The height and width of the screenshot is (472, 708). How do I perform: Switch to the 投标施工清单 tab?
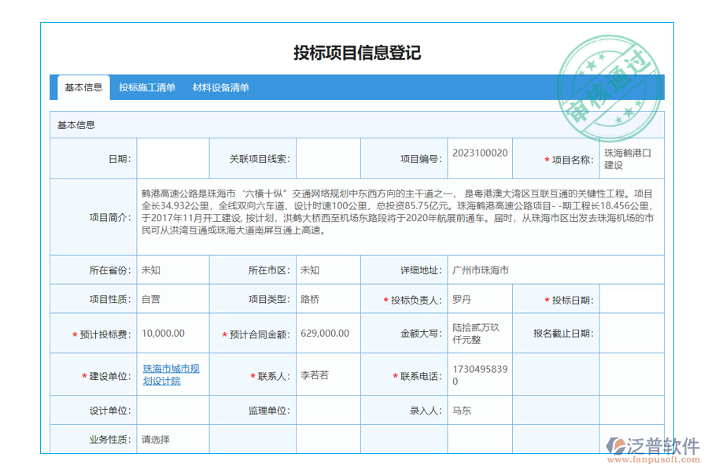146,87
